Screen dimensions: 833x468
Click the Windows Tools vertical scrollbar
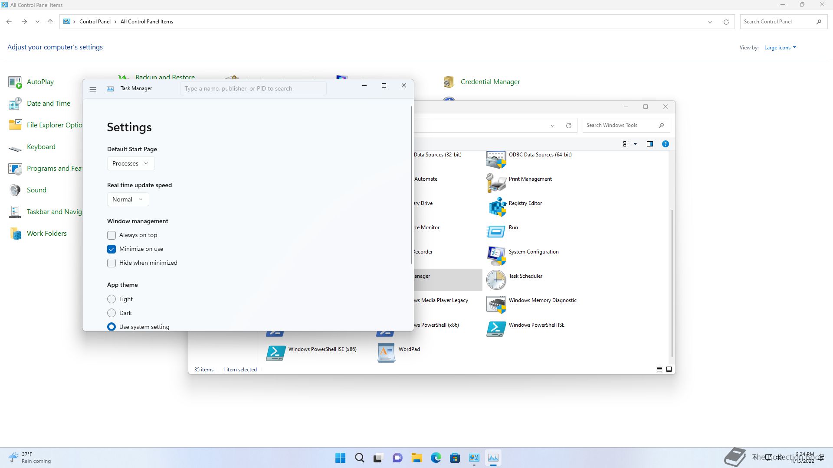[672, 283]
